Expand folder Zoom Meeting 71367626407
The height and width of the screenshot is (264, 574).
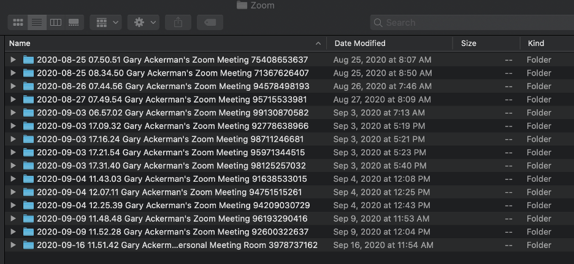pos(13,72)
